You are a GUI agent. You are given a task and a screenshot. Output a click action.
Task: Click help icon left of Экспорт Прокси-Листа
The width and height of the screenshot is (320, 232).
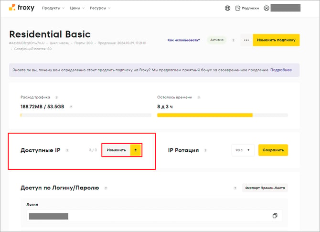tap(235, 188)
